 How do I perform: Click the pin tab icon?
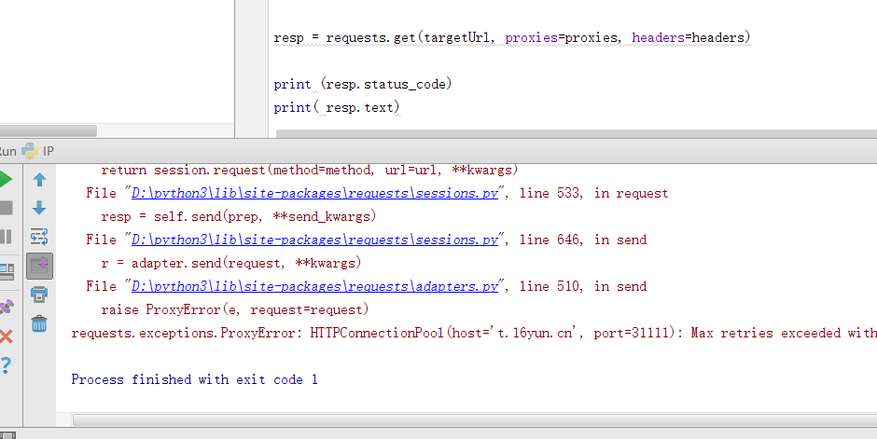coord(5,305)
